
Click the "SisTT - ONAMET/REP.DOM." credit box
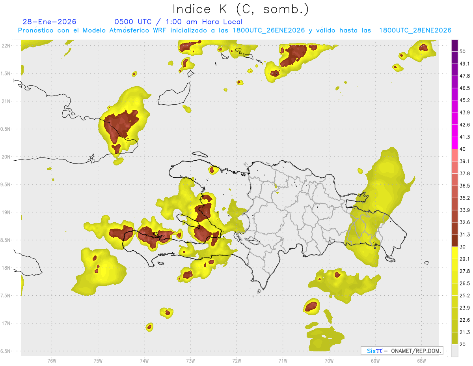pos(402,351)
